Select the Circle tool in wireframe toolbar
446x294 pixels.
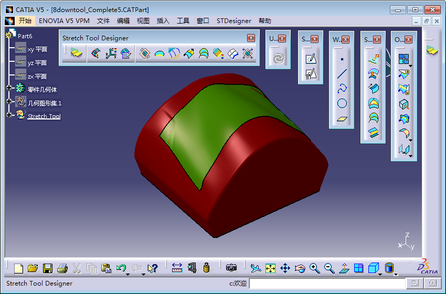click(342, 104)
